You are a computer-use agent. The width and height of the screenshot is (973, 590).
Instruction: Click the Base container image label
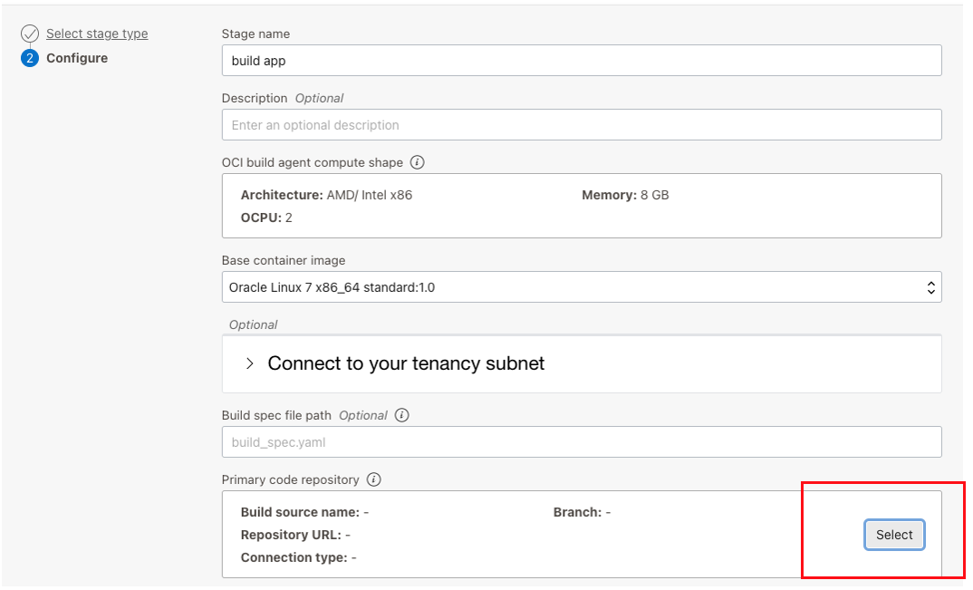(284, 260)
